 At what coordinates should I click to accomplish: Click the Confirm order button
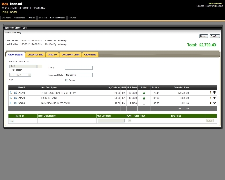[x=214, y=36]
